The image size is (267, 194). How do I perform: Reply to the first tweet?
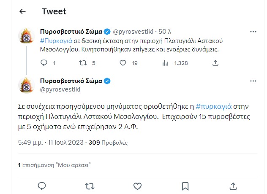coord(44,63)
